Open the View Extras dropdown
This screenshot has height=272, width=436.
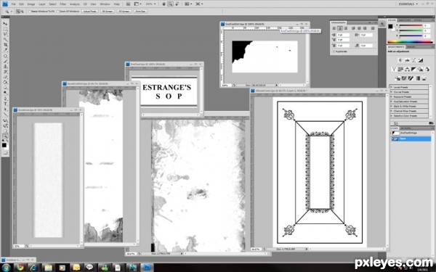[137, 4]
